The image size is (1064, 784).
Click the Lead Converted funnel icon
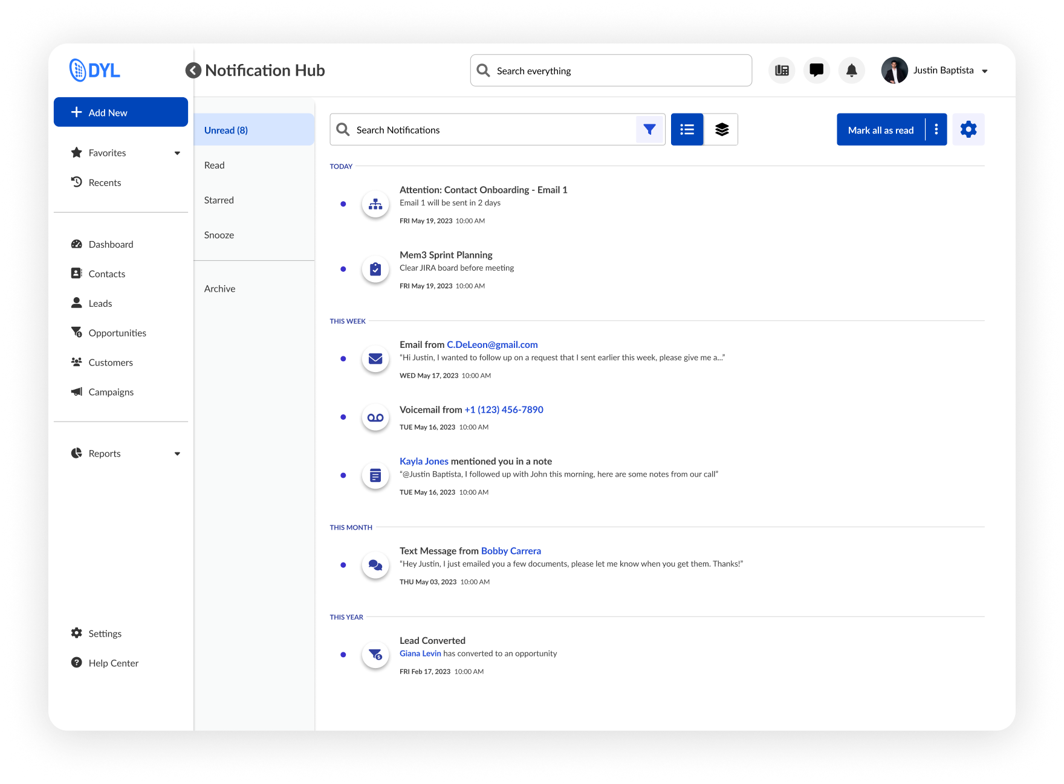coord(375,654)
